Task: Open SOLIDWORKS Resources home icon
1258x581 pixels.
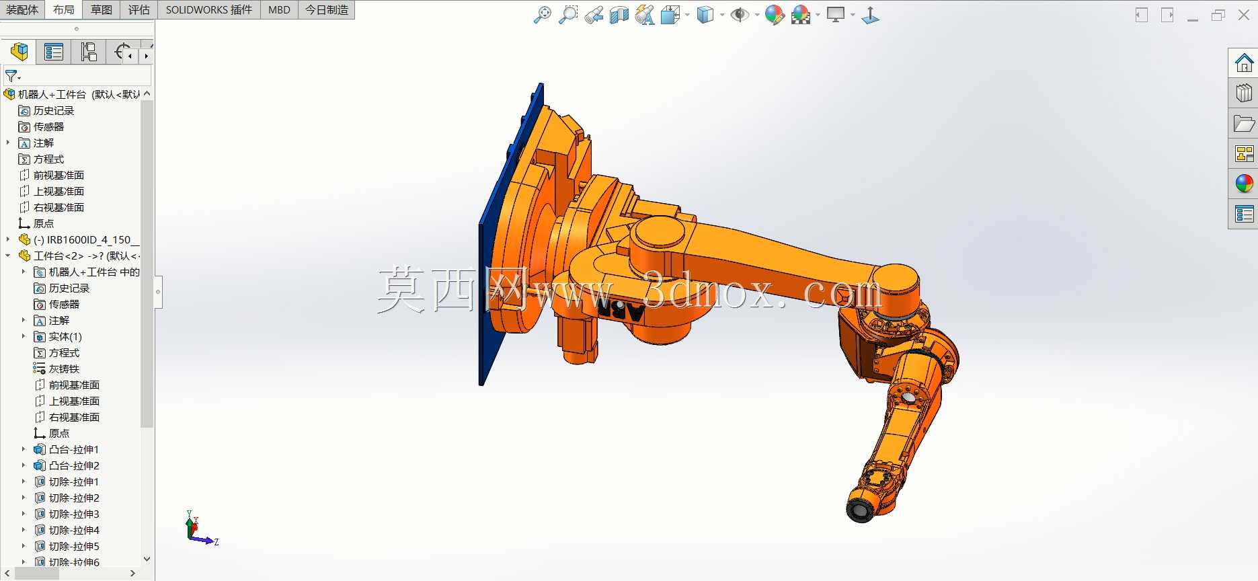Action: click(1244, 63)
